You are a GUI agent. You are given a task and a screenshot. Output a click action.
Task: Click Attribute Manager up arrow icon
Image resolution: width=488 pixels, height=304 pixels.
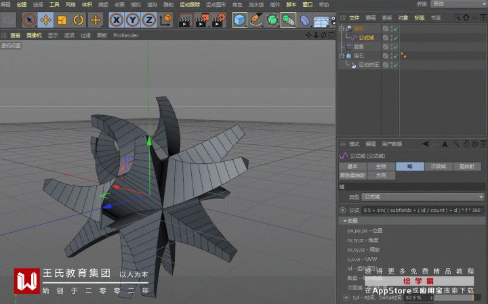click(x=445, y=144)
